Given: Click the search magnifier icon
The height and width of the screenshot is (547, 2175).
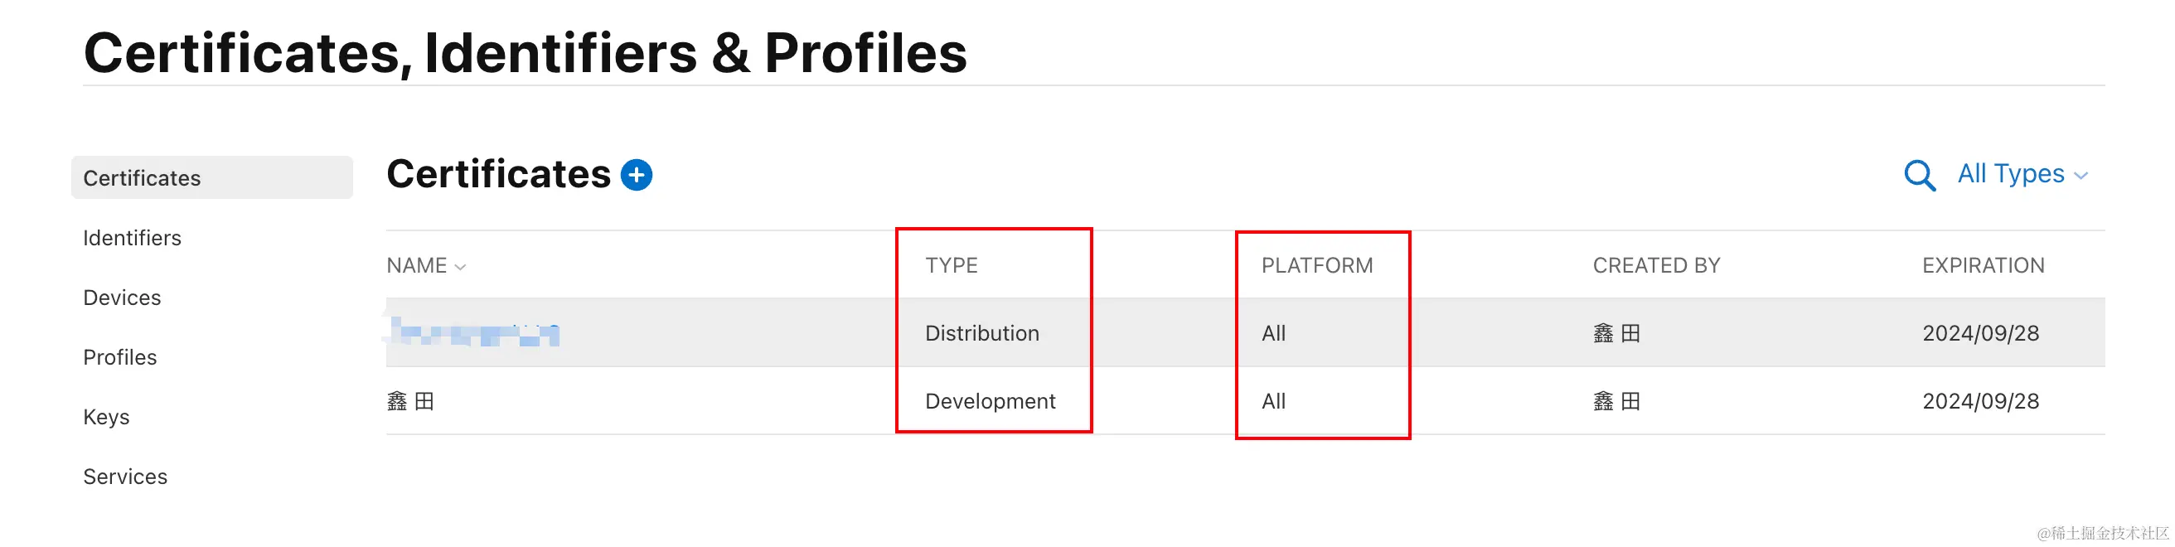Looking at the screenshot, I should [x=1918, y=176].
